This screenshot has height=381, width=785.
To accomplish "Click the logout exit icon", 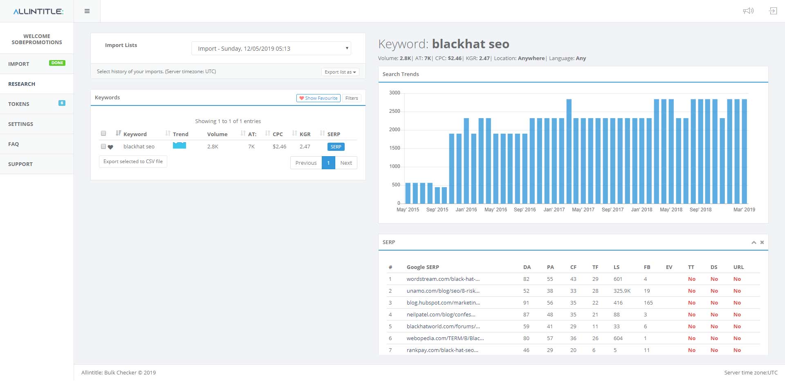I will click(773, 11).
